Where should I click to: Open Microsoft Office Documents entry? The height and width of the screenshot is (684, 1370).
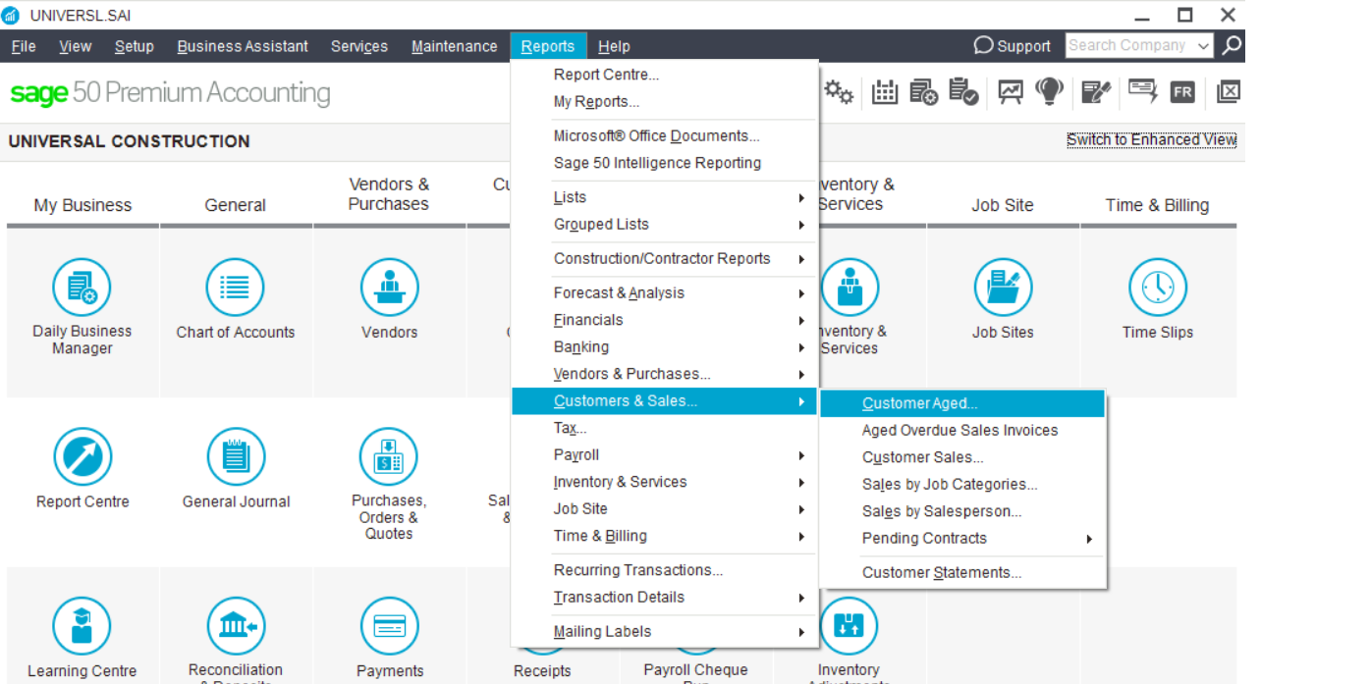(665, 135)
